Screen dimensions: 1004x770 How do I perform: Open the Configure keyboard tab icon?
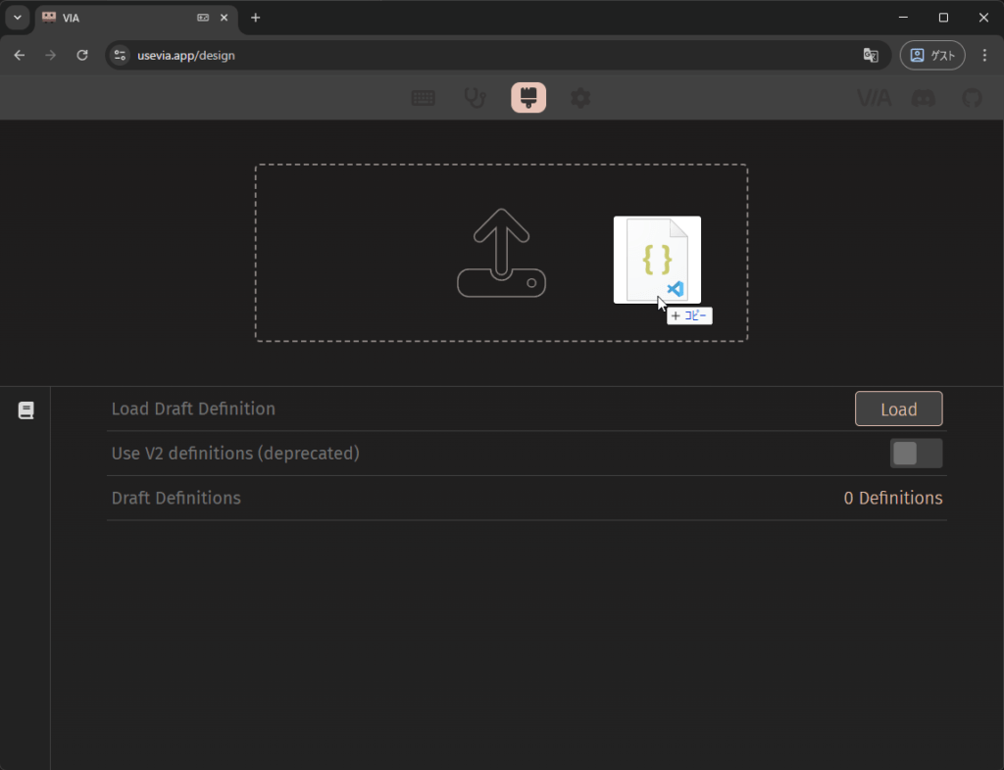[x=424, y=98]
